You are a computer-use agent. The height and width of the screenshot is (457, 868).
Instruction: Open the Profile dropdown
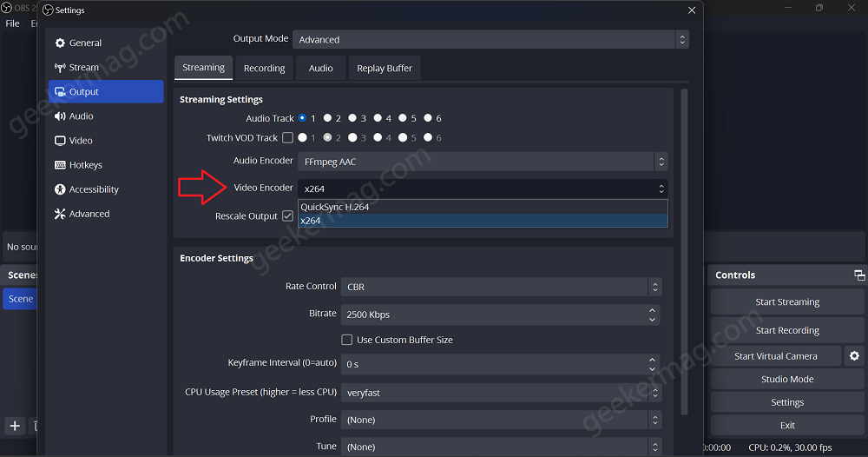tap(501, 420)
